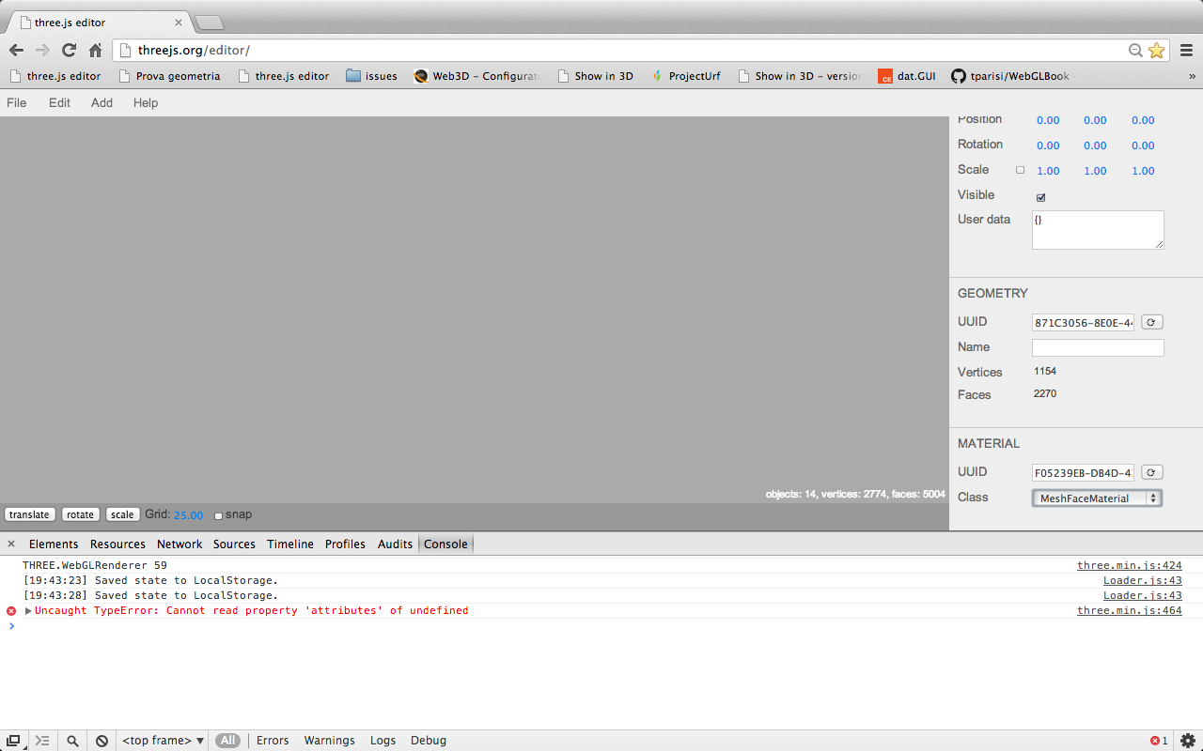This screenshot has height=751, width=1203.
Task: Open the issues bookmark folder
Action: click(x=371, y=76)
